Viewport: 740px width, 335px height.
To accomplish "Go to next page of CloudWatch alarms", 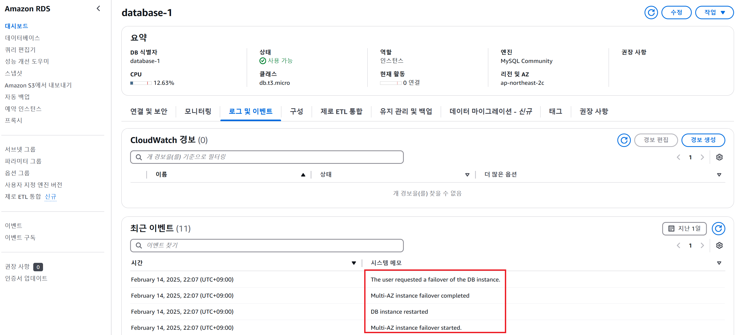I will [702, 157].
